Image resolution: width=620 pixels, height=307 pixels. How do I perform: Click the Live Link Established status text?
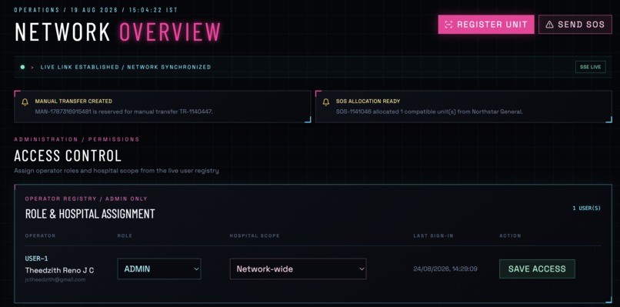125,67
